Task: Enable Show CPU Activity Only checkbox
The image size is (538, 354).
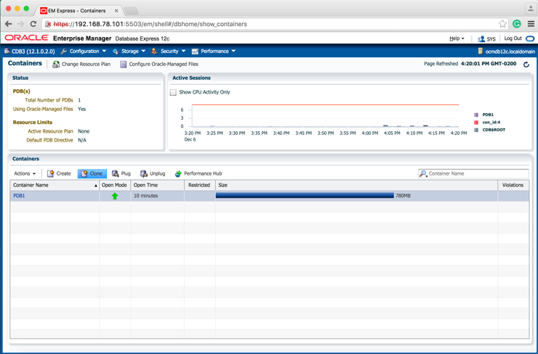Action: [x=173, y=92]
